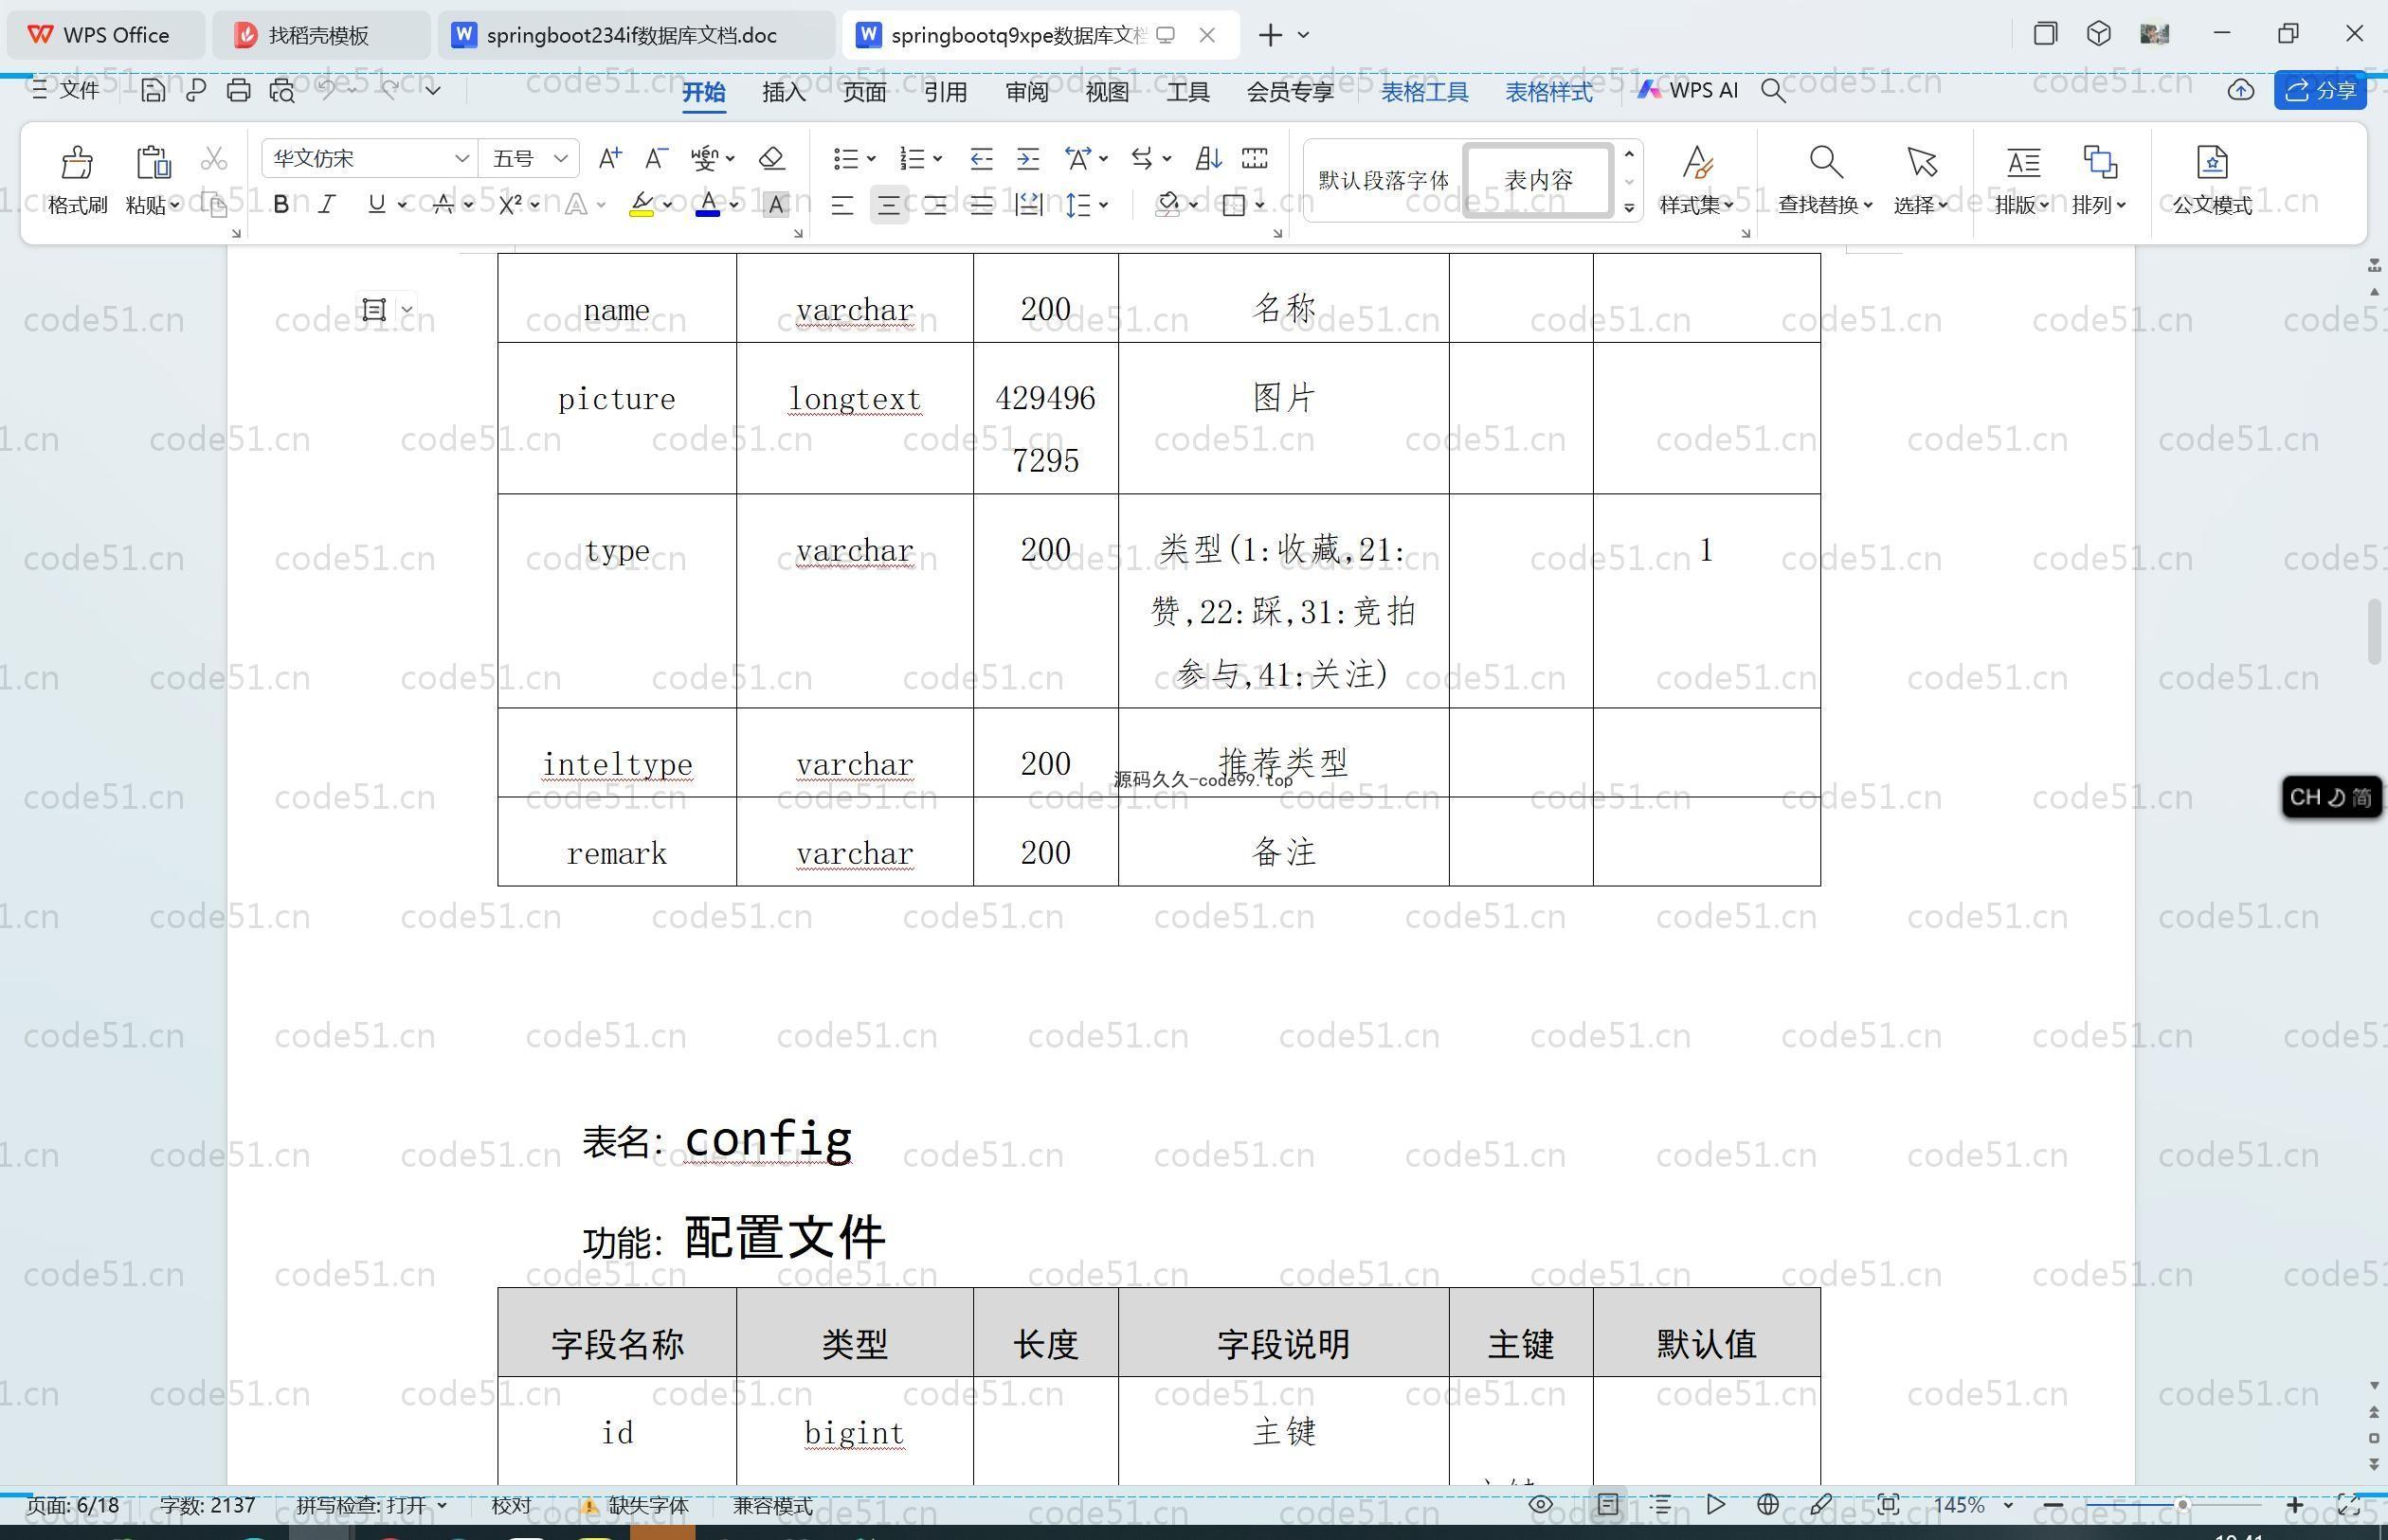Select the 表内容 style in gallery
The height and width of the screenshot is (1540, 2388).
coord(1538,180)
